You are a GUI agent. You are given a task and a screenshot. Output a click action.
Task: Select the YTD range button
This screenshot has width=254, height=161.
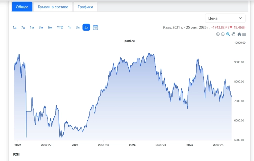click(x=60, y=28)
